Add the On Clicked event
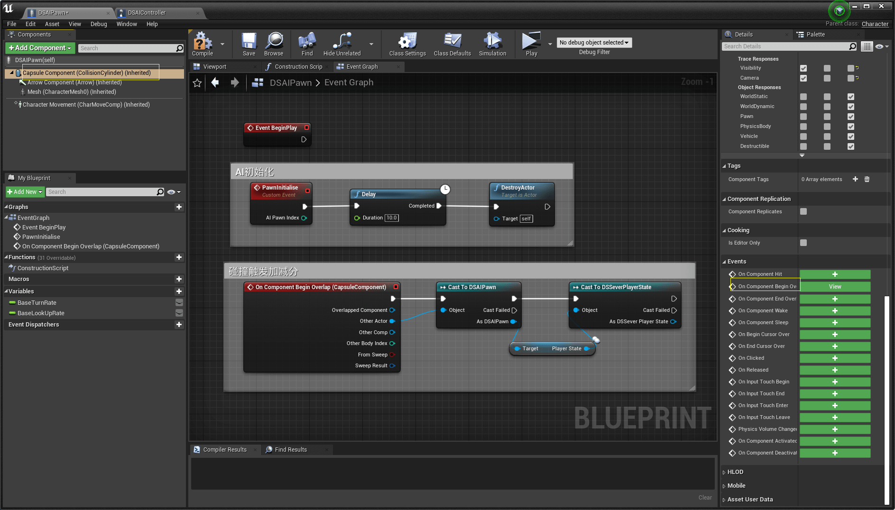 click(x=835, y=358)
